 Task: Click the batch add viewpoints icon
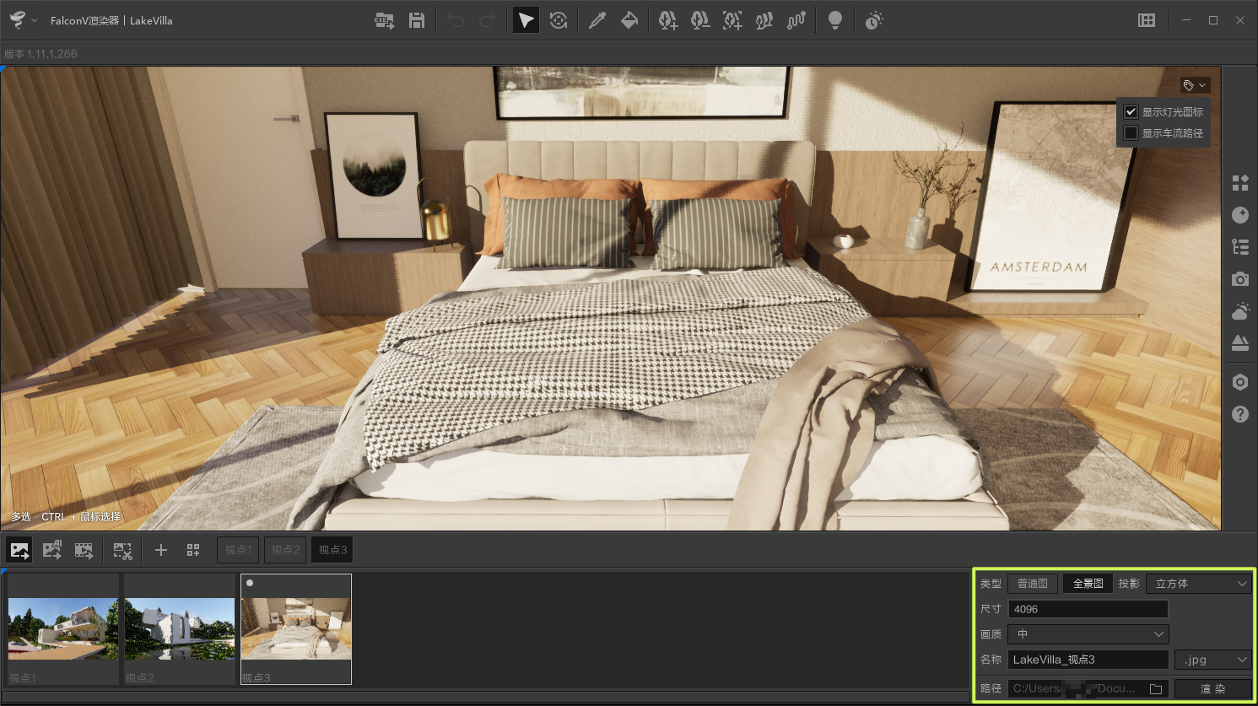193,550
